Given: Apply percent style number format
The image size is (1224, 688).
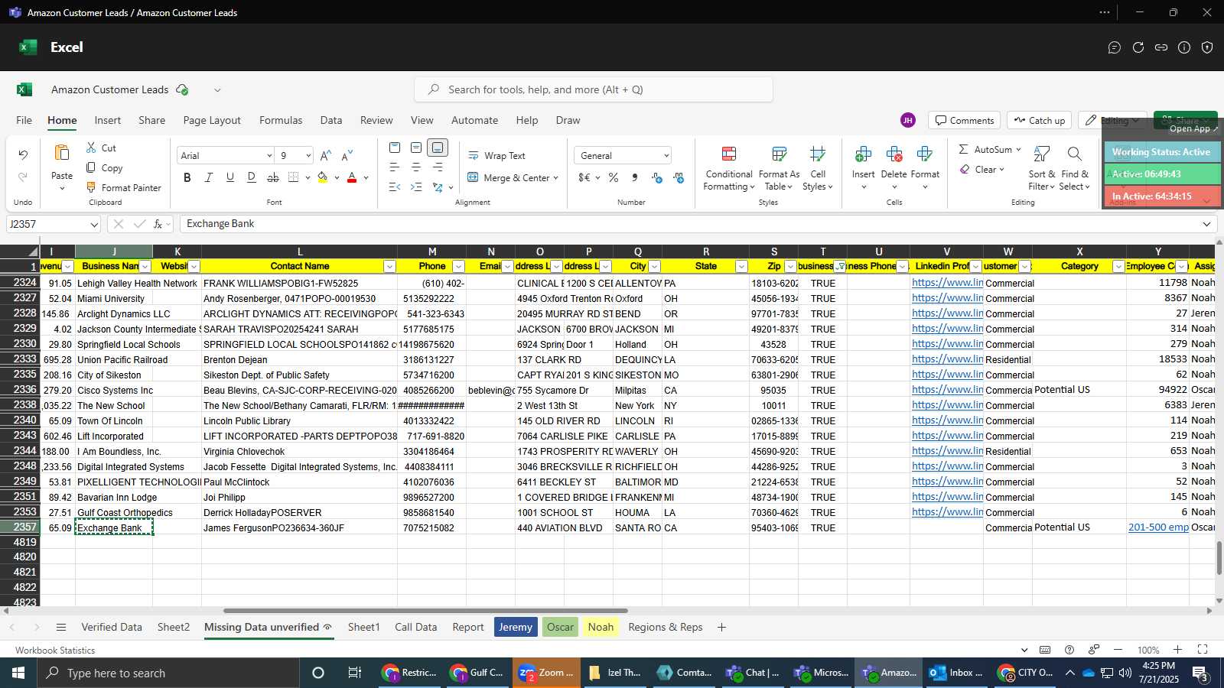Looking at the screenshot, I should pos(614,177).
